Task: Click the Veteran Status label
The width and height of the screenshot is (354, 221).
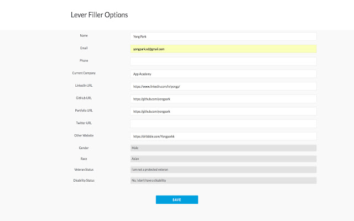Action: (x=84, y=169)
